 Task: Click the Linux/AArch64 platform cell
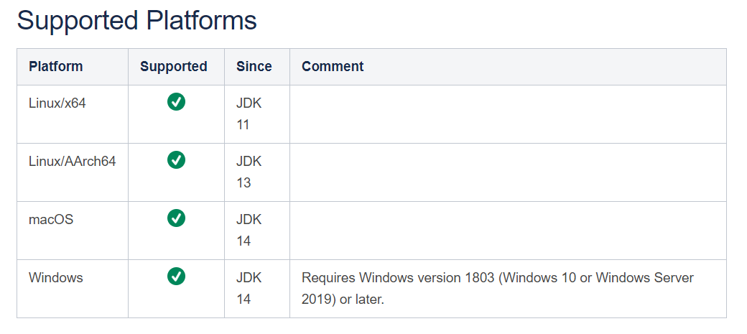point(72,161)
